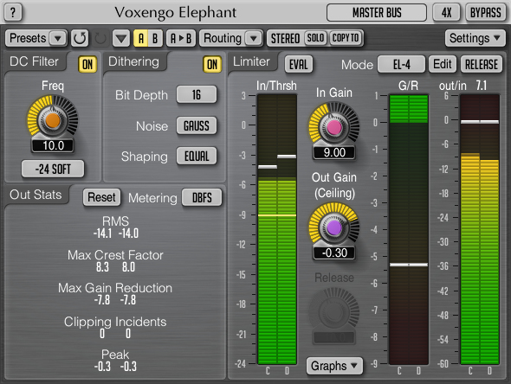Click the undo arrow icon
The height and width of the screenshot is (384, 511).
(80, 38)
